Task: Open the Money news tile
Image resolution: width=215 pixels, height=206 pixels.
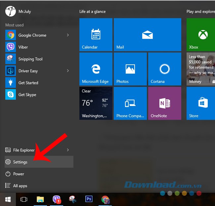Action: click(x=200, y=69)
